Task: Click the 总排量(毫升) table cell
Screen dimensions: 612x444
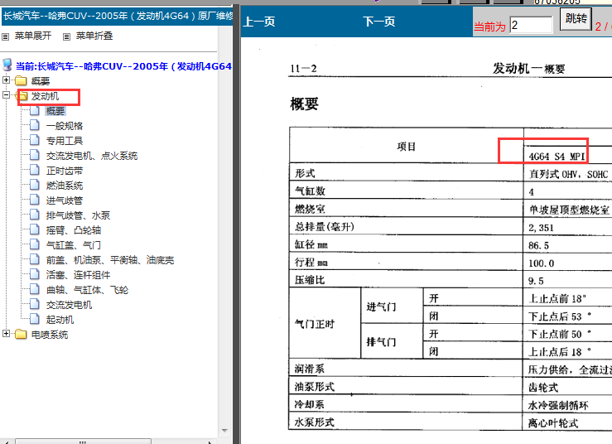Action: 406,226
